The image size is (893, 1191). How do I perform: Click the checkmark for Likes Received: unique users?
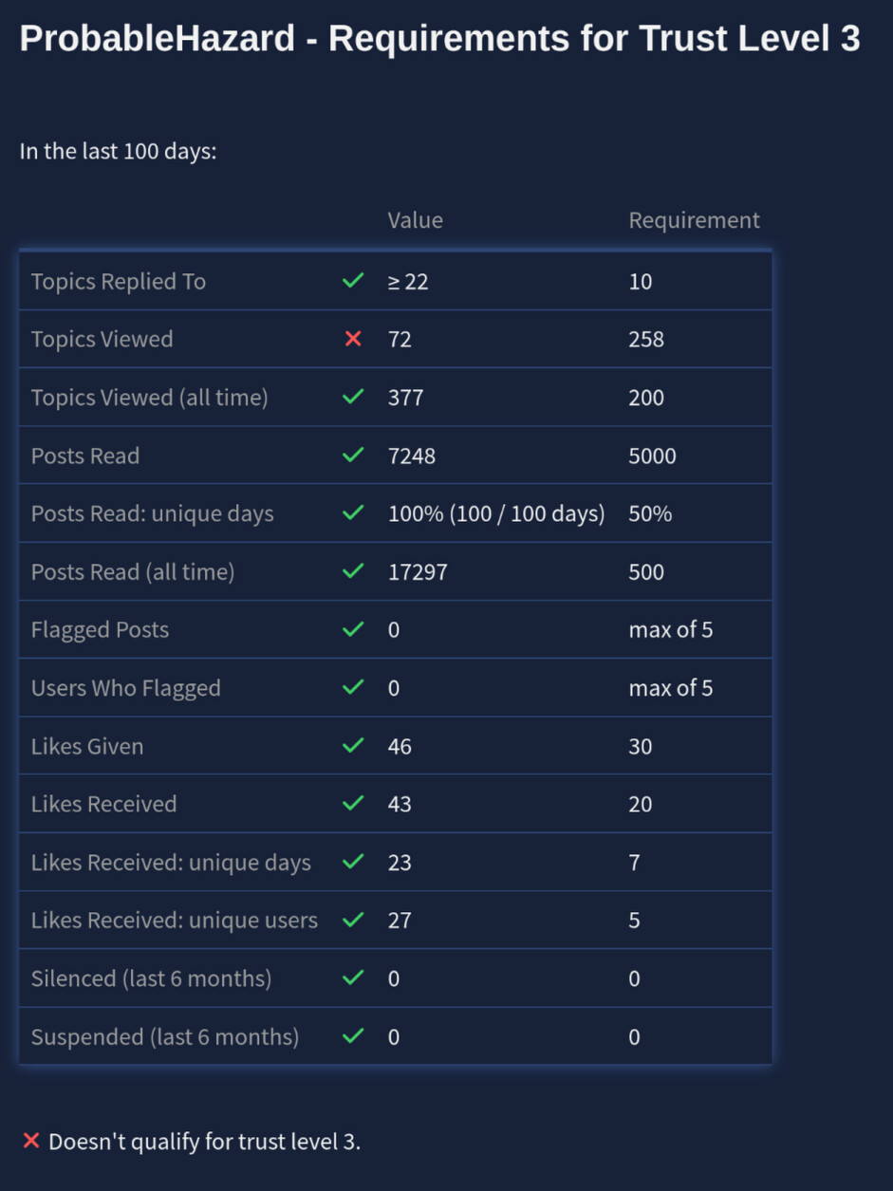coord(353,920)
